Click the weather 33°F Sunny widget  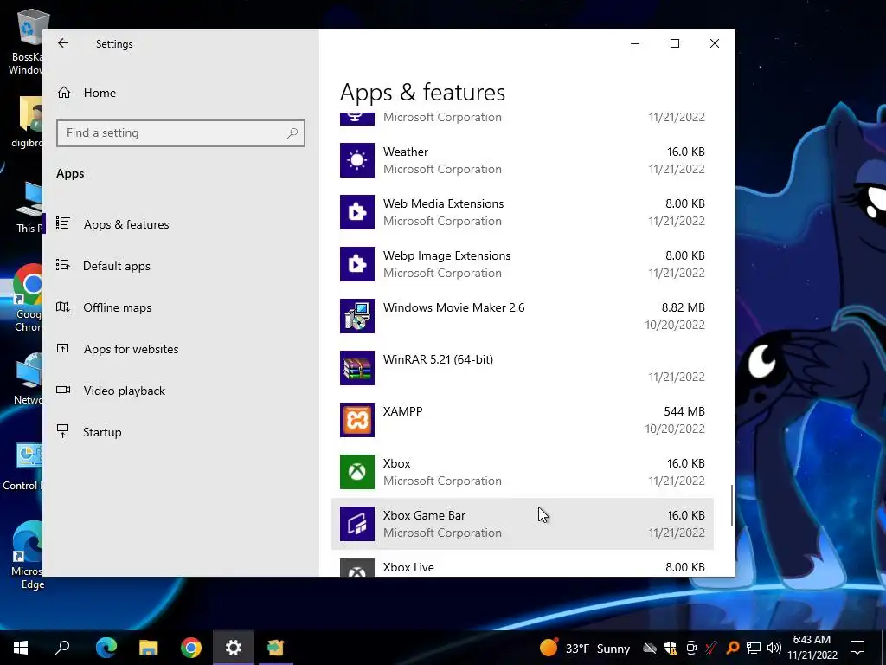click(x=585, y=648)
